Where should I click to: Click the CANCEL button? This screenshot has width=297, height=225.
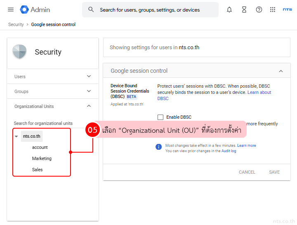pyautogui.click(x=247, y=172)
